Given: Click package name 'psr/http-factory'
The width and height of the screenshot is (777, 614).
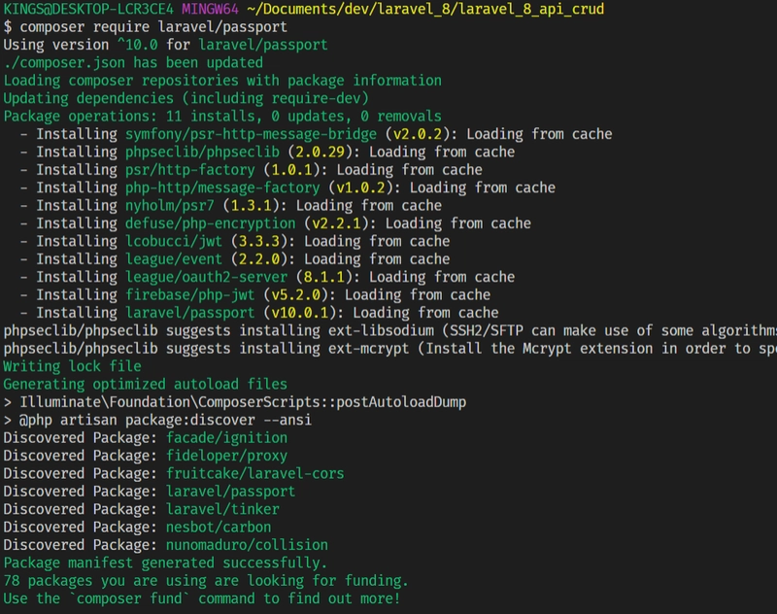Looking at the screenshot, I should 190,169.
